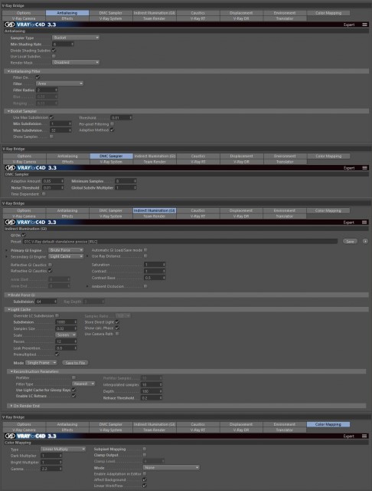Collapse the Brute Force GI section

click(x=8, y=295)
